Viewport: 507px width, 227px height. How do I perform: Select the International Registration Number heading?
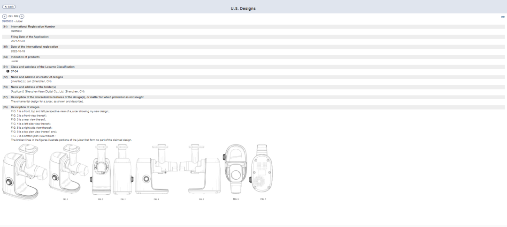(x=33, y=27)
